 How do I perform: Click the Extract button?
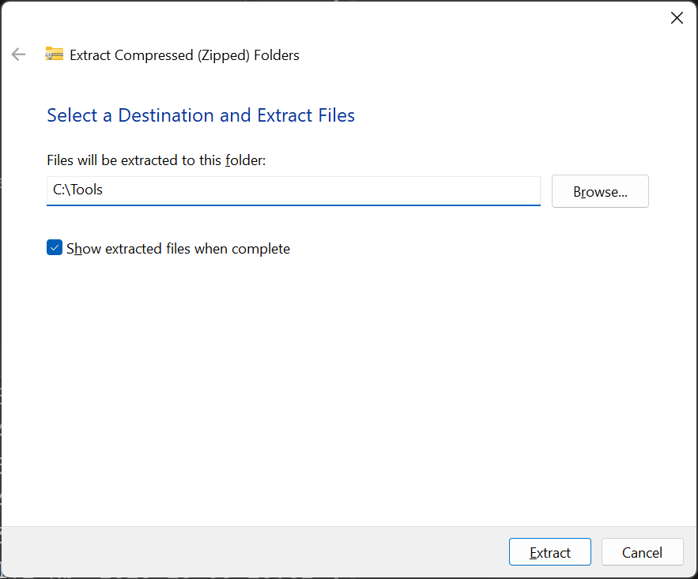point(549,552)
